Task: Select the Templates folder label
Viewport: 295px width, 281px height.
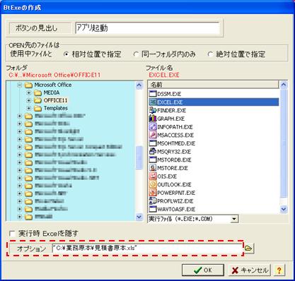Action: [x=56, y=108]
